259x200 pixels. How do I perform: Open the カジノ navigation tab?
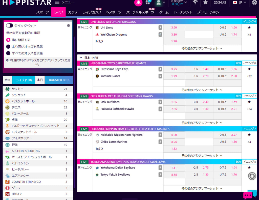click(x=73, y=12)
